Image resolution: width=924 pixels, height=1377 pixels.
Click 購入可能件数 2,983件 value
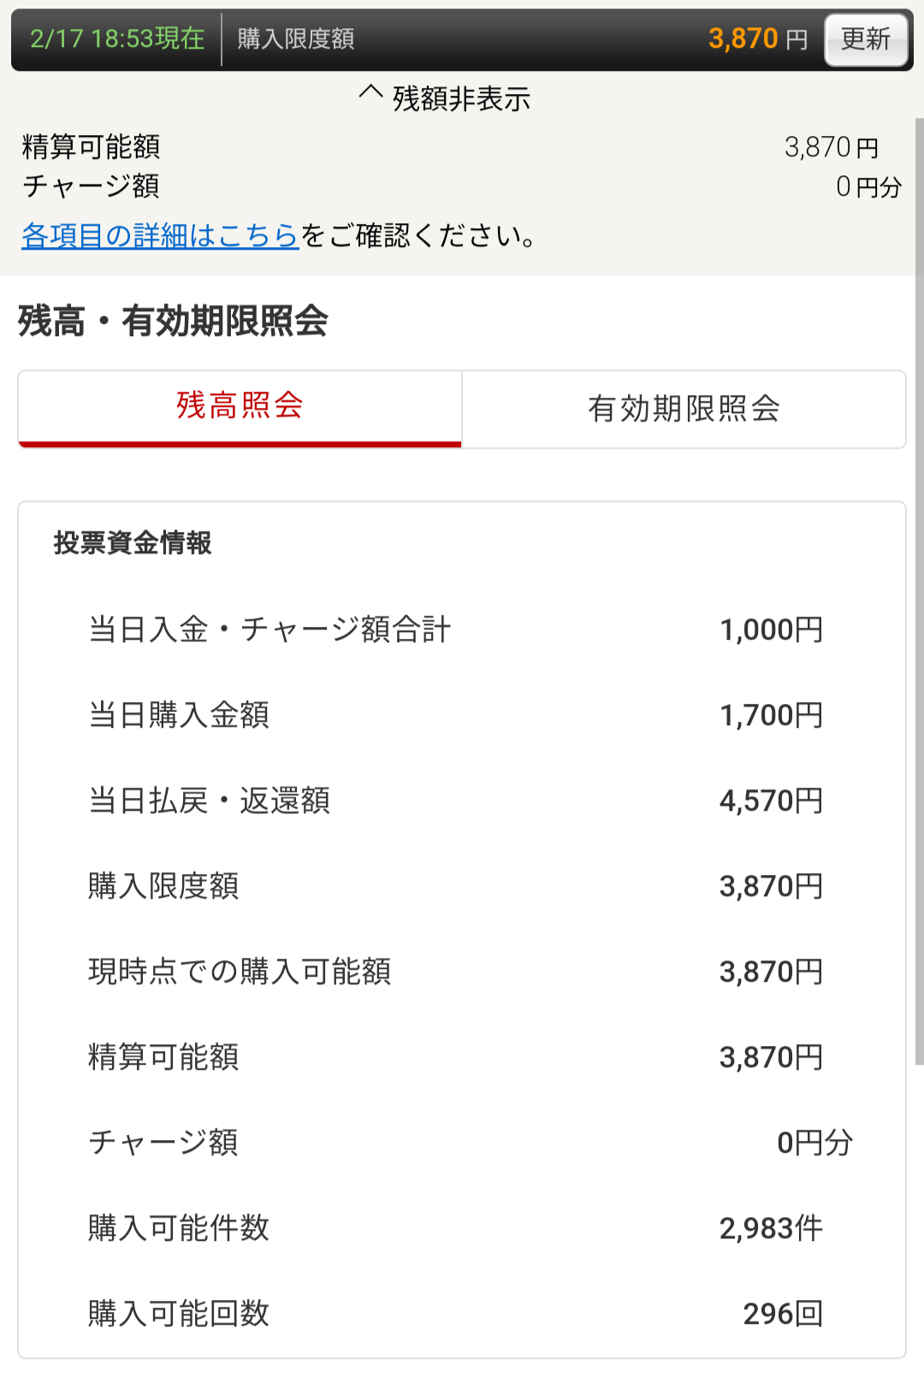point(771,1228)
